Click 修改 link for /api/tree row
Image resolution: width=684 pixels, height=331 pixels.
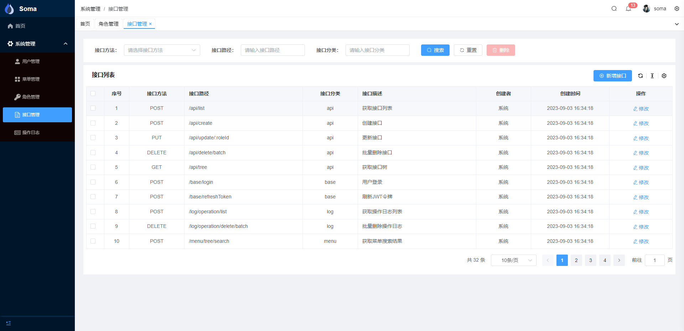pos(641,168)
